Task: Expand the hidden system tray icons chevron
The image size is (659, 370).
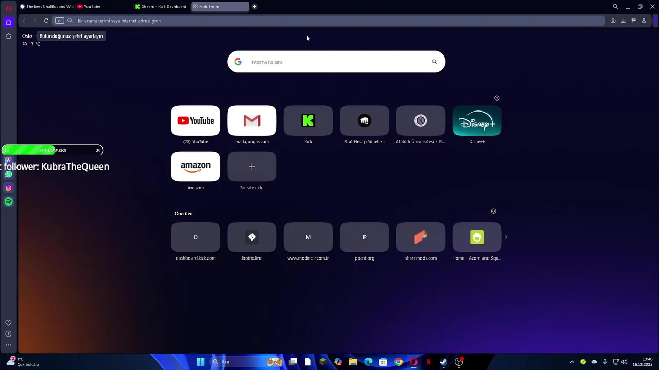Action: click(x=571, y=362)
